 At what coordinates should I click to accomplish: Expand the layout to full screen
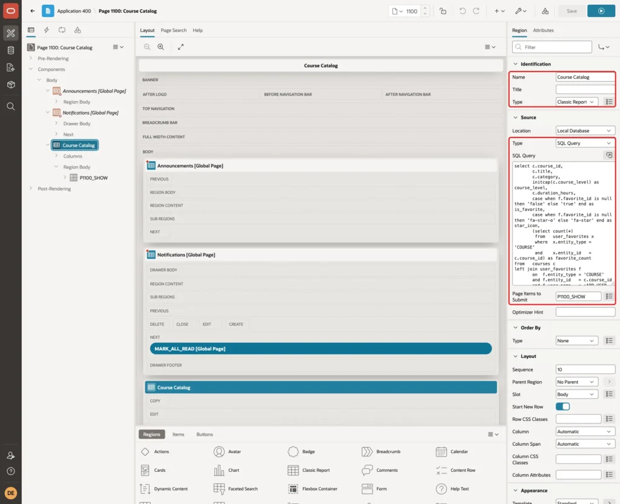180,47
